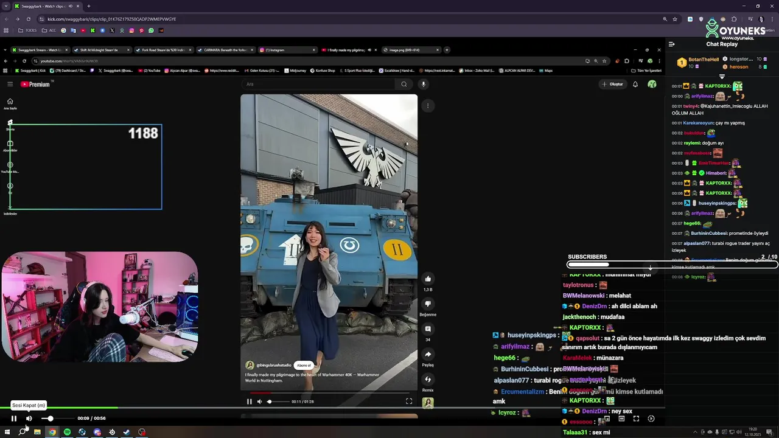Enter fullscreen in the Kick player
The width and height of the screenshot is (779, 438).
click(x=636, y=419)
